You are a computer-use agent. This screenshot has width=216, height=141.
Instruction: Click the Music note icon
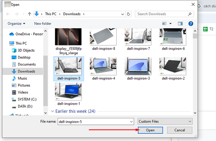(x=14, y=78)
